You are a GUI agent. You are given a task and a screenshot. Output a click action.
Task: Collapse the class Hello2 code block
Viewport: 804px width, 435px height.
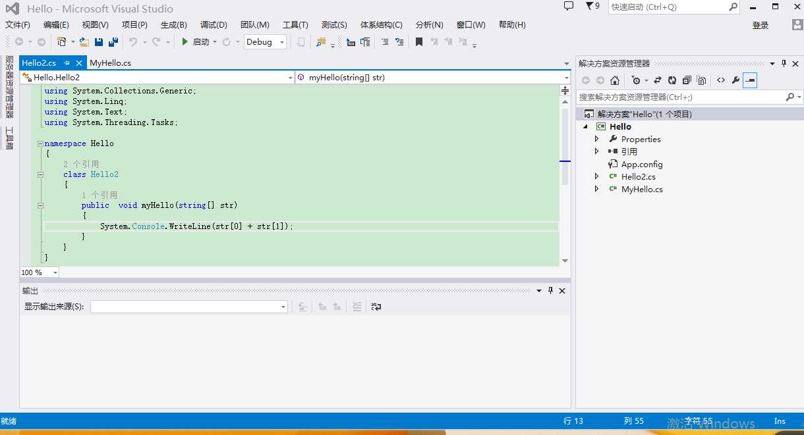click(40, 174)
